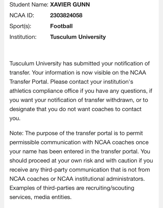Screen dimensions: 163x208
Task: Click the phrase permissible communication
Action: [51, 143]
